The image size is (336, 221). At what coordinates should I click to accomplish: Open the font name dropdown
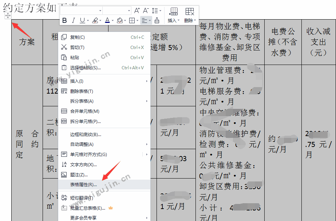click(81, 11)
